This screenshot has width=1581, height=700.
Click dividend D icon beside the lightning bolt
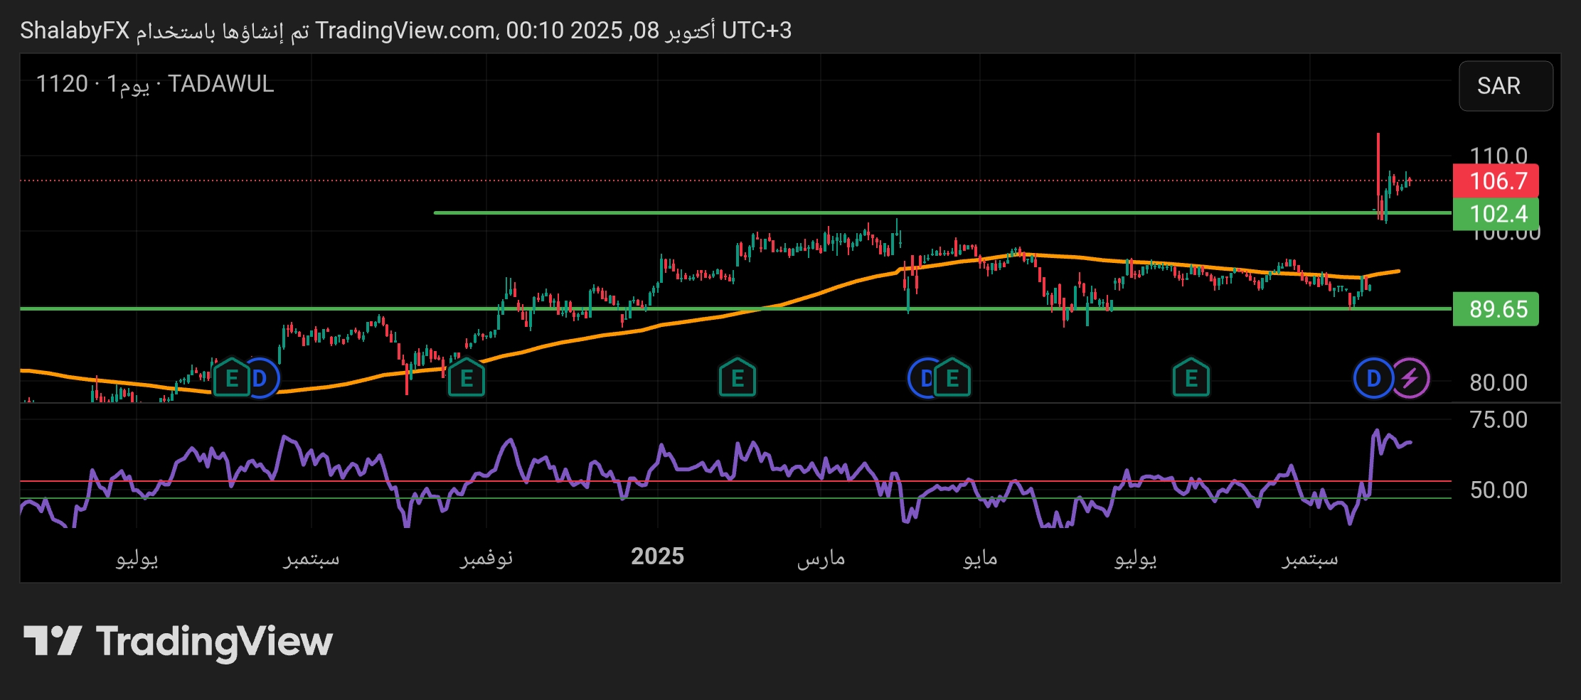tap(1373, 378)
